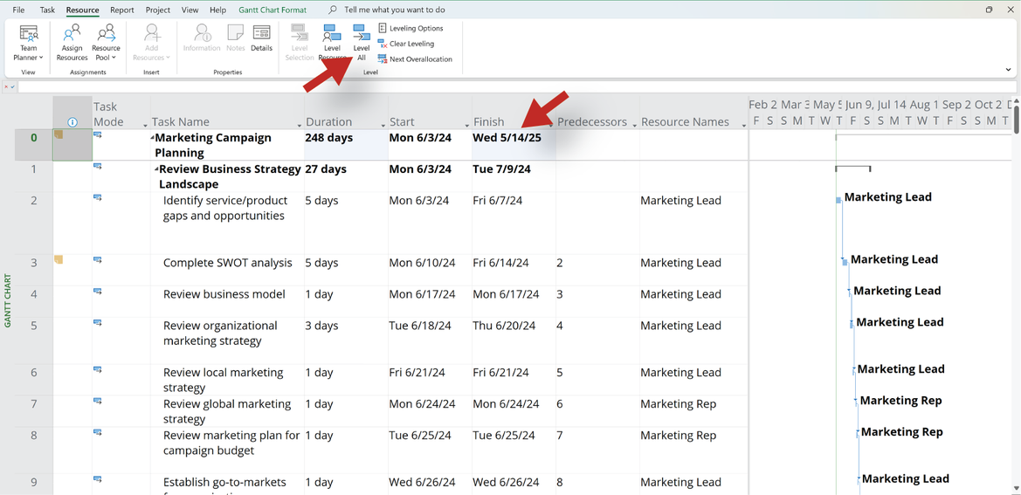Viewport: 1021px width, 495px height.
Task: Click the Indicators column info icon
Action: pos(72,121)
